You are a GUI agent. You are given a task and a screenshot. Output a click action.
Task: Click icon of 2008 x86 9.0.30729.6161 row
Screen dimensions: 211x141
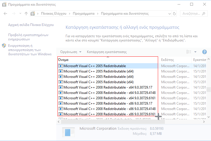click(61, 114)
